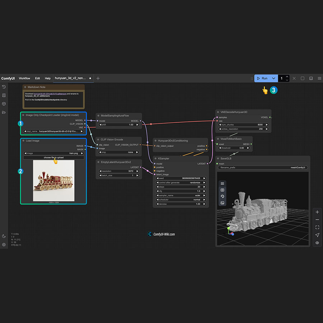Toggle mesh visibility with the eye icon
This screenshot has width=323, height=323.
317,243
